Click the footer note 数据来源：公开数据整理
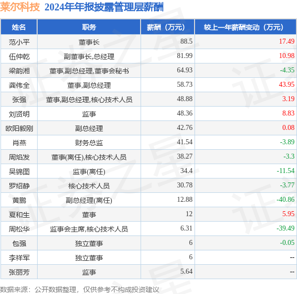The image size is (297, 294). tap(38, 290)
